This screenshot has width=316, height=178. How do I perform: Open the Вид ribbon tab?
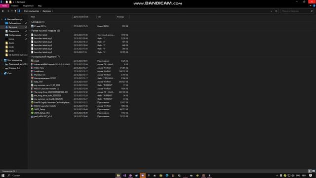(39, 6)
